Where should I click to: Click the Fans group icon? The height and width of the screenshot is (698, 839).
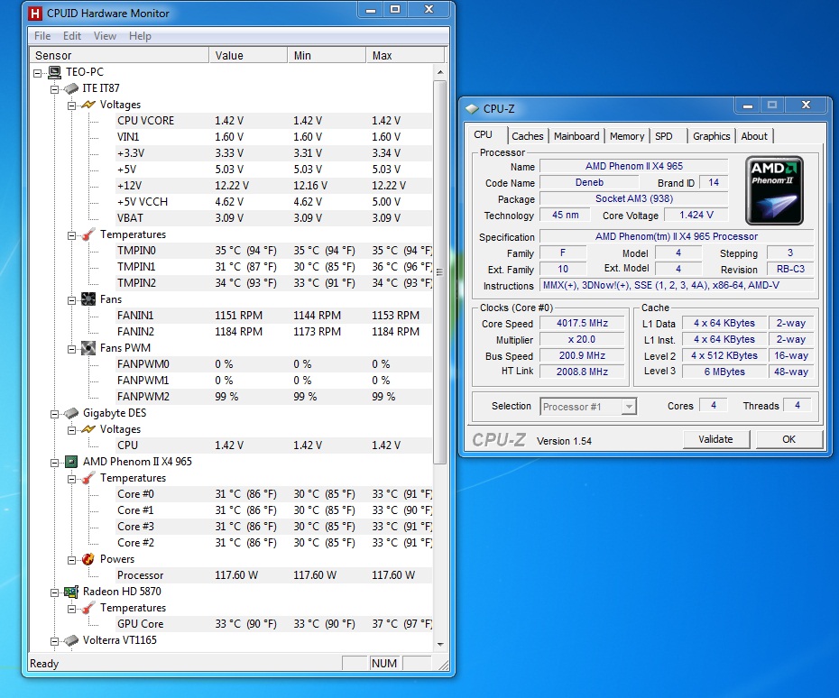[88, 299]
